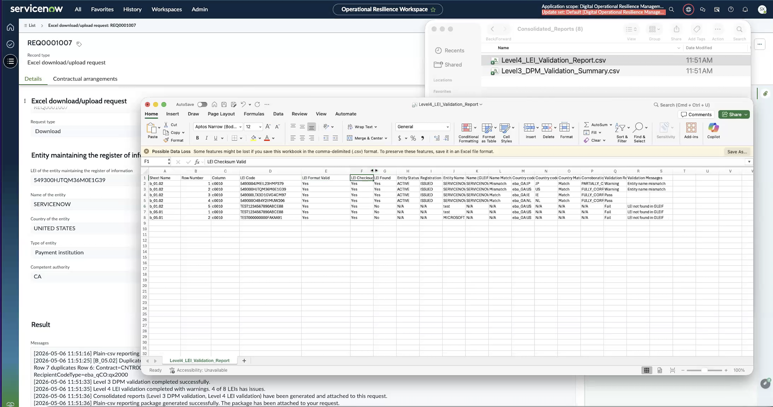
Task: Select the list view icon in sidebar
Action: pyautogui.click(x=10, y=61)
